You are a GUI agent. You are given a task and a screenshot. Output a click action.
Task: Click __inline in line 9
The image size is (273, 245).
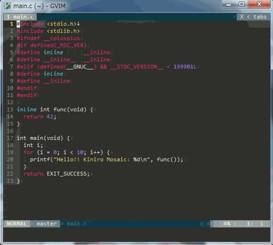coord(57,81)
